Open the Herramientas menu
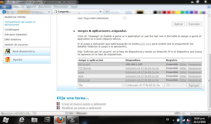 pyautogui.click(x=61, y=7)
